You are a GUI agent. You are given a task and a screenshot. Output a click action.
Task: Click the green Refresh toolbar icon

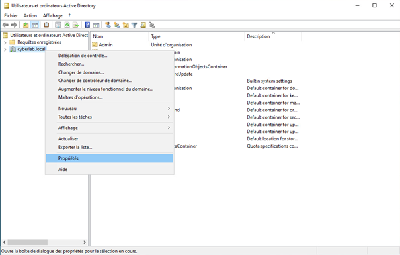click(67, 25)
